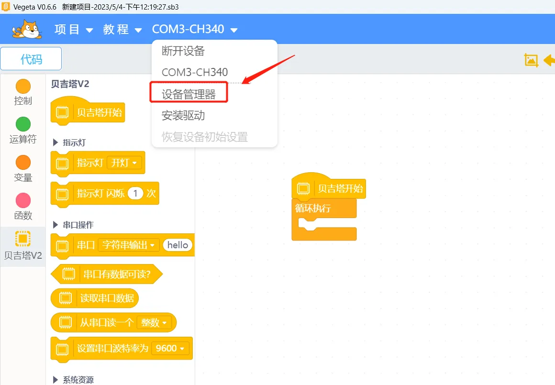Select the 贝吉塔V2 chip category icon

[x=23, y=239]
